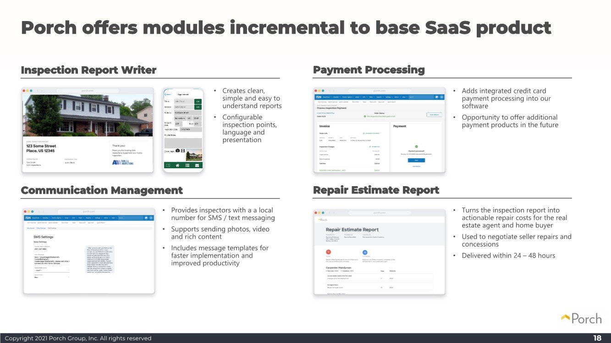Click the blue circle icon in Repair Estimate Report
611x343 pixels.
(x=365, y=252)
